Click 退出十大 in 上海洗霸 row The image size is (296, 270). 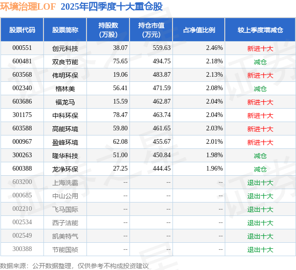[260, 183]
